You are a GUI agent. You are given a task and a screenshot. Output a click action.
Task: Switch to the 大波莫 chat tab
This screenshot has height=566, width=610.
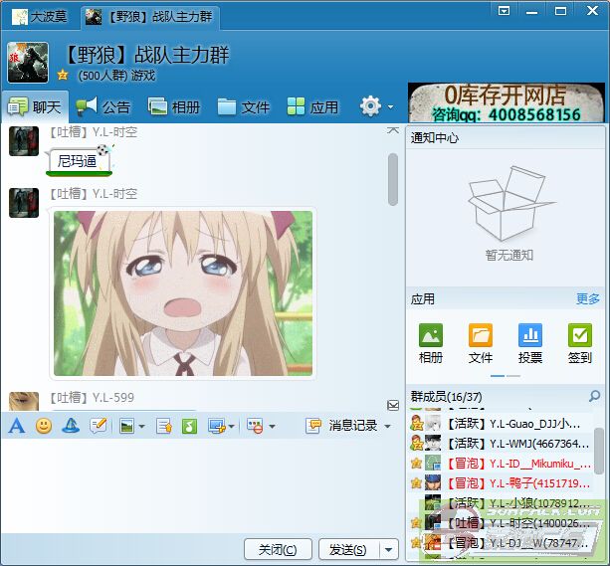click(x=39, y=16)
